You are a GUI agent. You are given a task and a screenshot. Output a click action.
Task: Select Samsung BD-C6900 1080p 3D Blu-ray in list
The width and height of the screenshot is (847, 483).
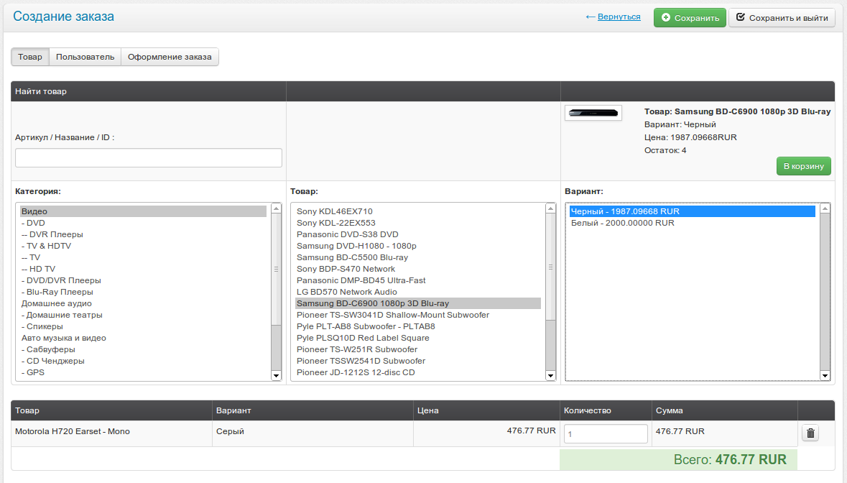pos(418,303)
